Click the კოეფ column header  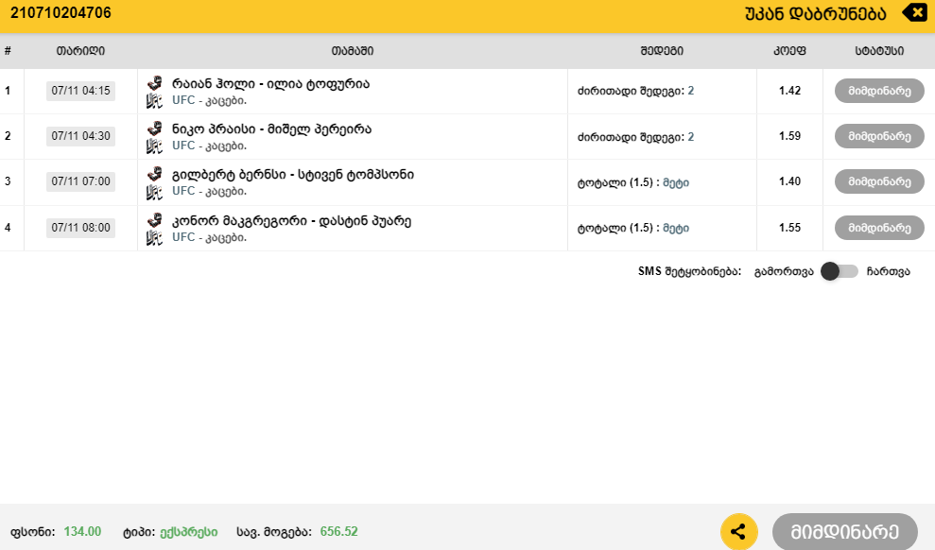coord(789,51)
